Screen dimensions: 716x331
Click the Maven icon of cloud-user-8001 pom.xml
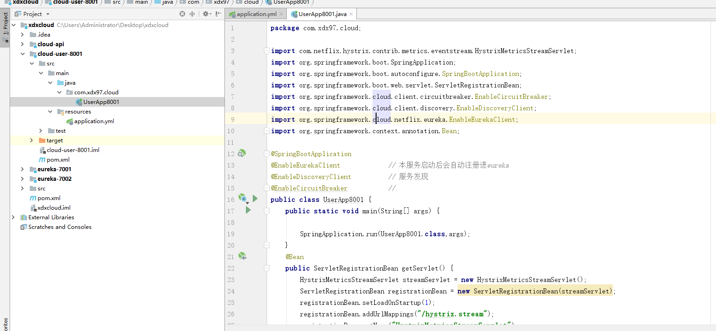[x=42, y=160]
